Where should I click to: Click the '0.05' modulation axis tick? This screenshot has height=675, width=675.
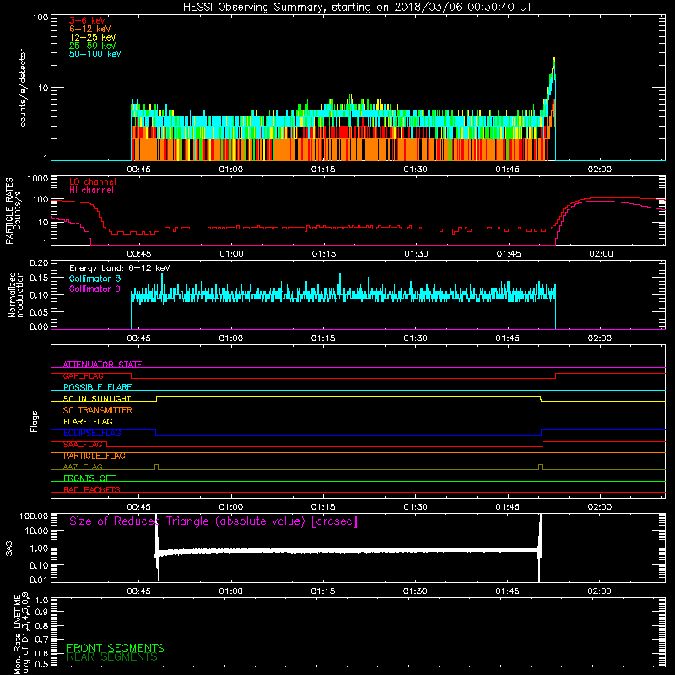point(39,312)
